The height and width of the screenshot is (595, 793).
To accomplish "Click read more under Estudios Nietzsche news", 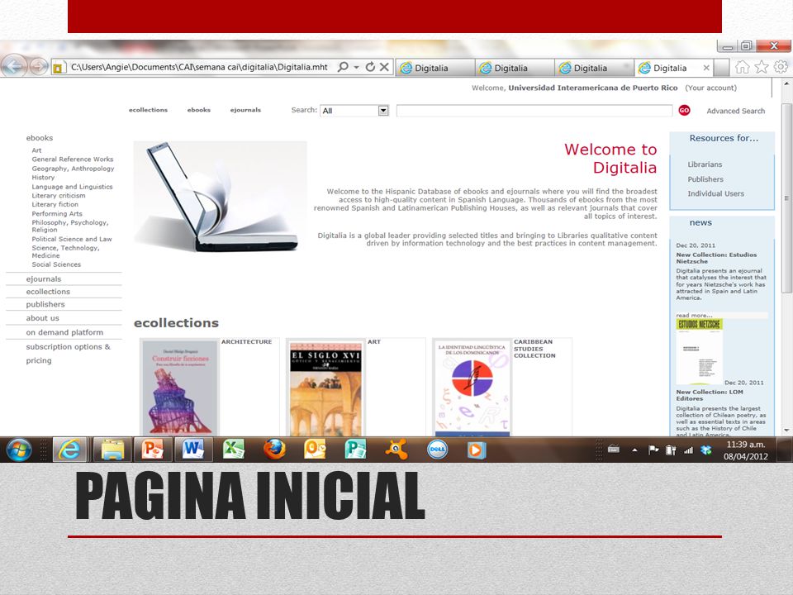I will tap(694, 315).
